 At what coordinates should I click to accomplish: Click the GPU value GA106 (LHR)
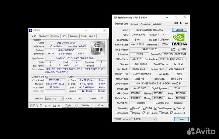138,35
